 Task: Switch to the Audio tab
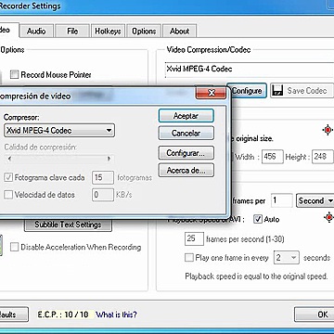click(36, 31)
